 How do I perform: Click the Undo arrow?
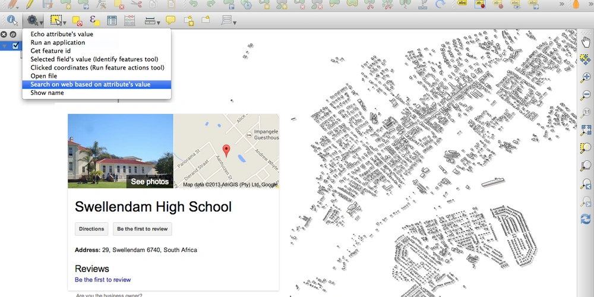pos(193,4)
